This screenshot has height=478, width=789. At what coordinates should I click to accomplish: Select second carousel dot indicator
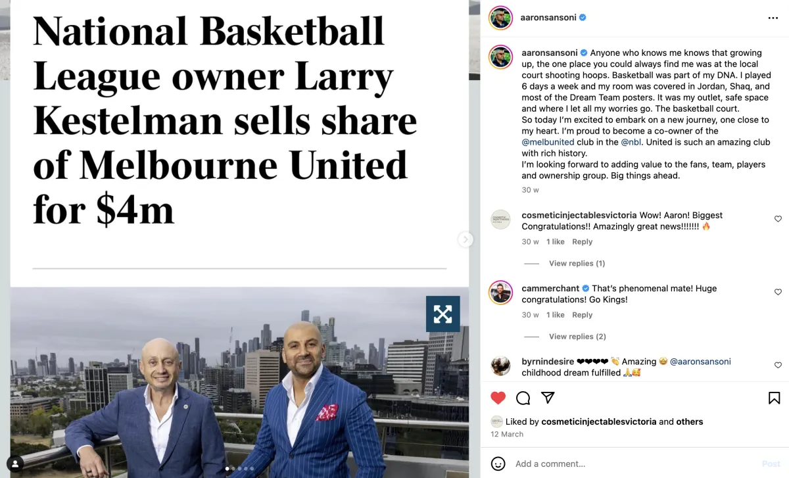pos(233,469)
